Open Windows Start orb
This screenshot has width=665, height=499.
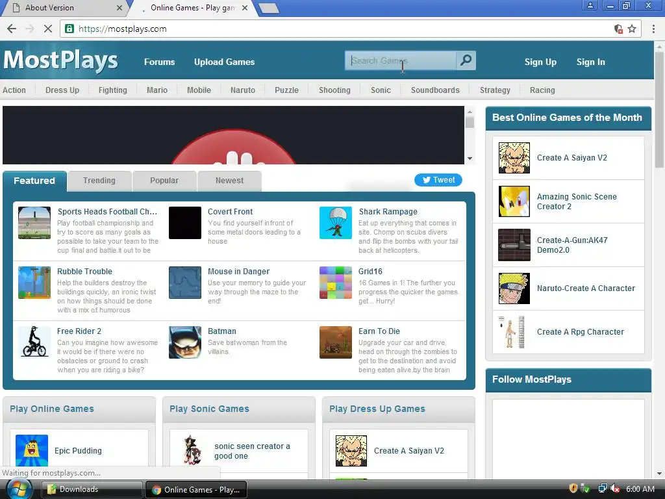18,489
